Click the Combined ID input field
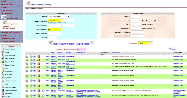The image size is (187, 98). 136,28
